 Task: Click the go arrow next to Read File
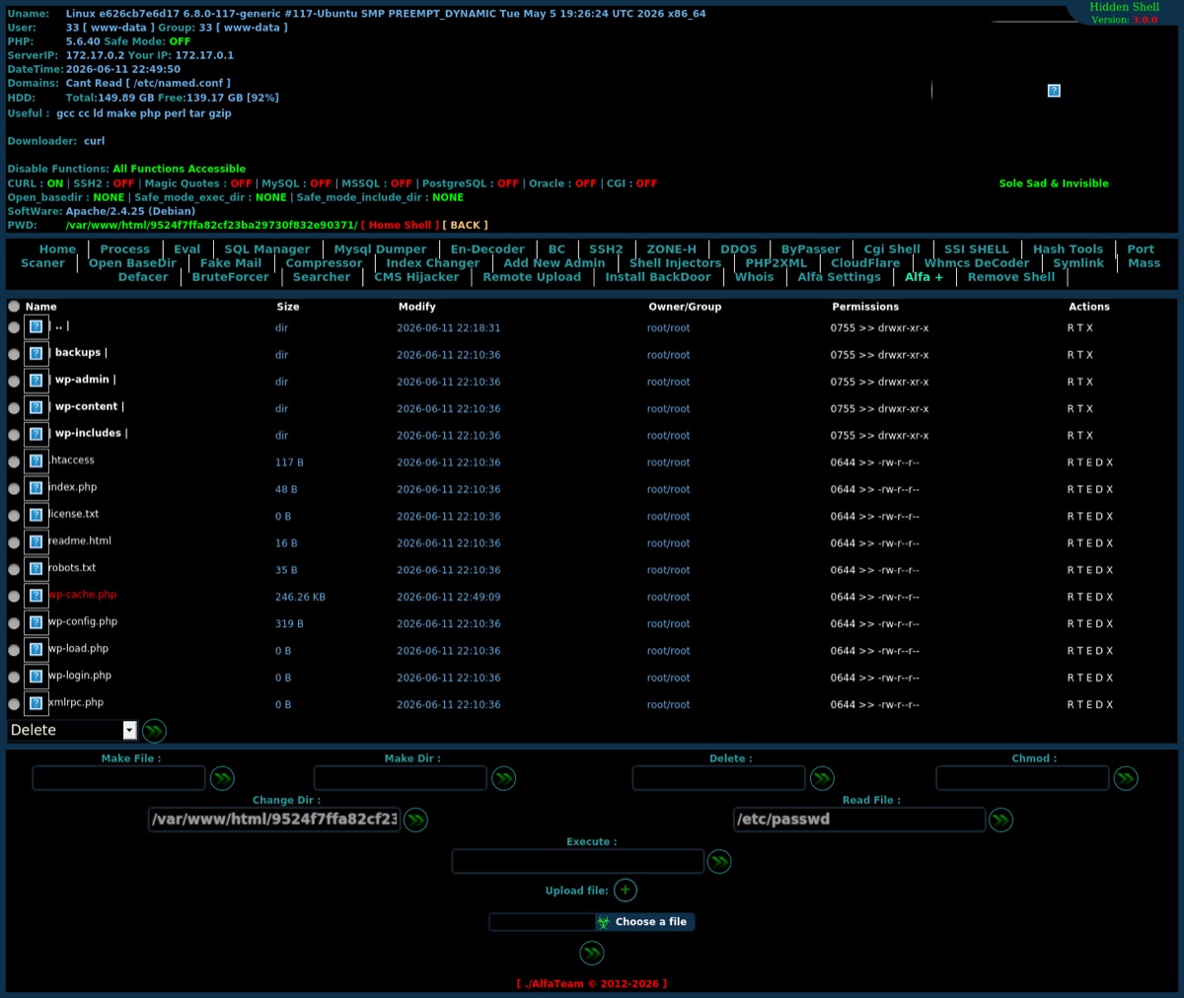click(1001, 820)
